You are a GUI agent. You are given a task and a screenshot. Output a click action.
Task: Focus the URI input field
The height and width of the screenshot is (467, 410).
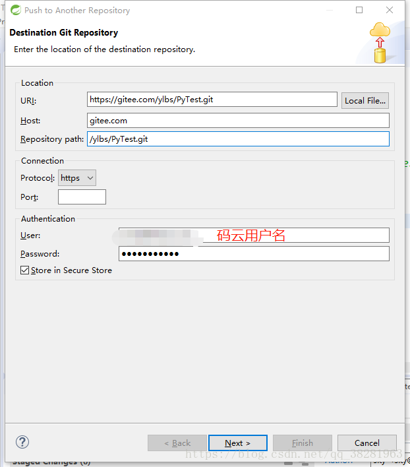[212, 100]
